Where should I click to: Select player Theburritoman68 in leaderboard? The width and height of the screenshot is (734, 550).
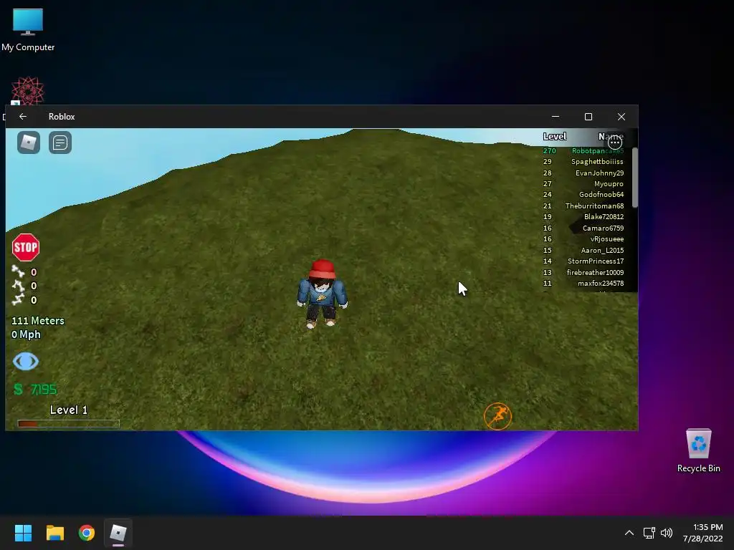[594, 206]
